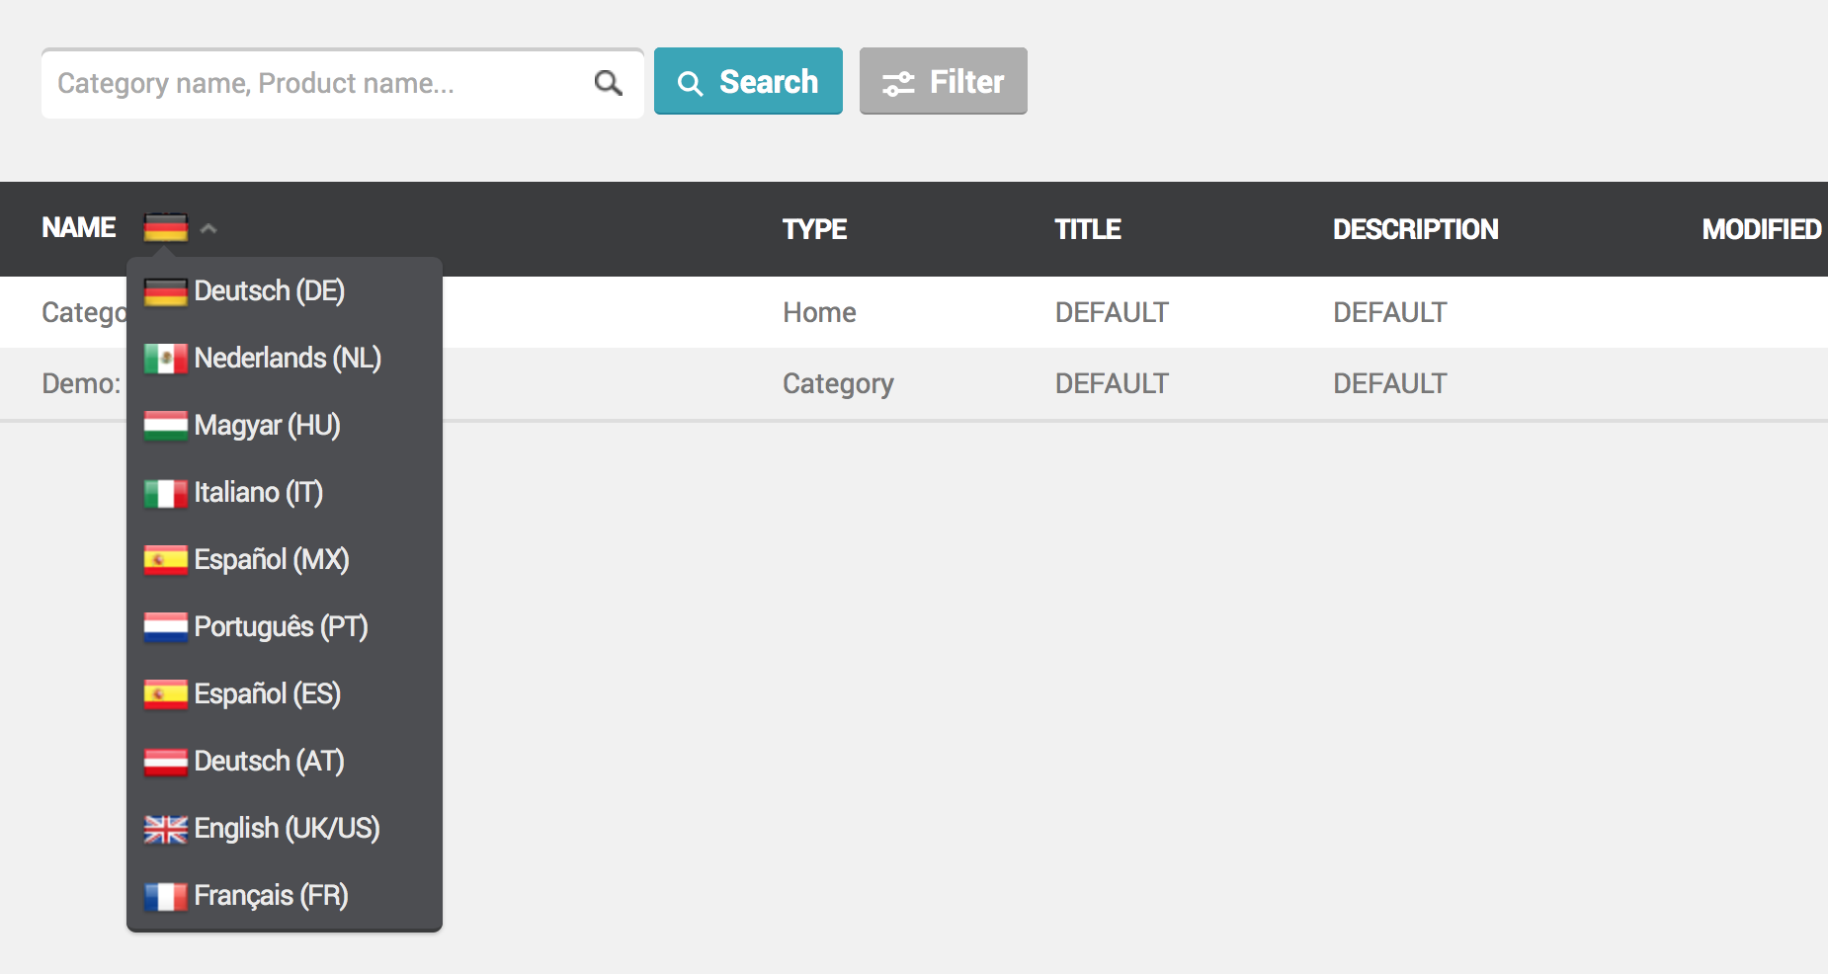Select Italiano (IT) language

(285, 493)
